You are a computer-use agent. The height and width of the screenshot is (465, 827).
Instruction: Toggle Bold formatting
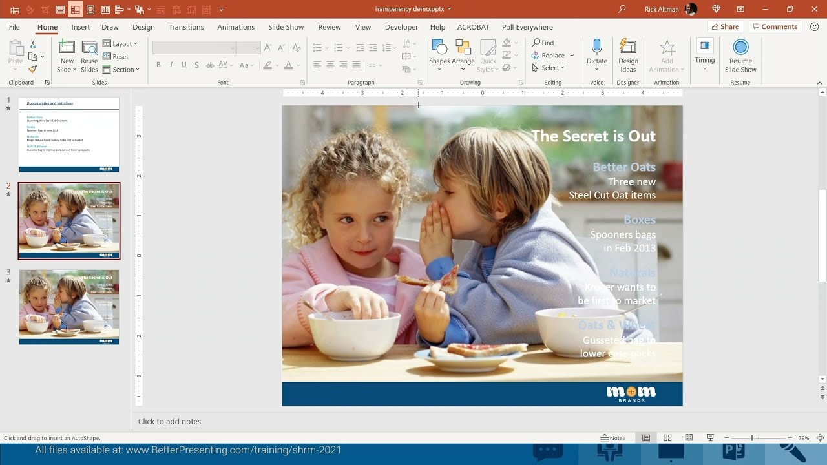coord(158,65)
